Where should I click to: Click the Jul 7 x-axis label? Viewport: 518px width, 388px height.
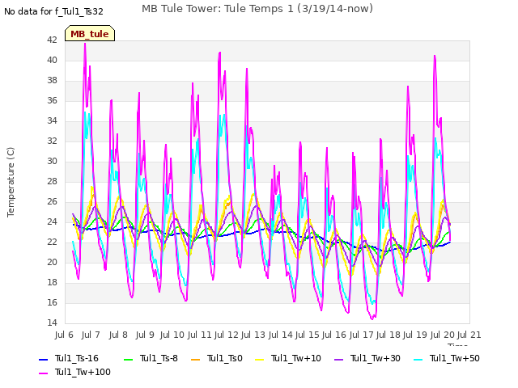pyautogui.click(x=91, y=335)
